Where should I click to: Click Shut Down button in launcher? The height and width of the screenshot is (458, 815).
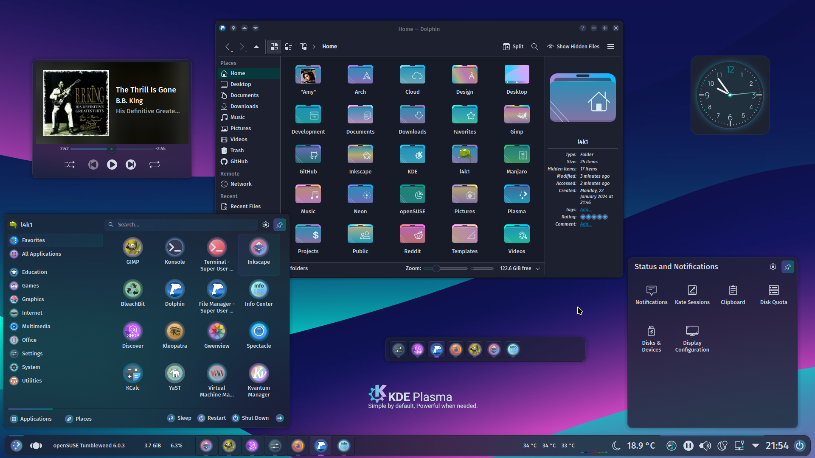[x=250, y=418]
